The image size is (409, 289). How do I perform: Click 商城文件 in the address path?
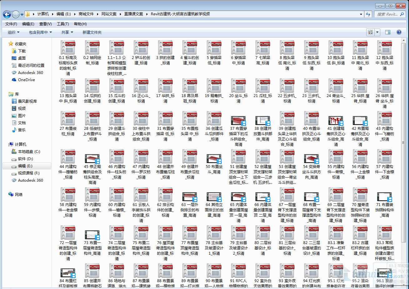click(86, 14)
